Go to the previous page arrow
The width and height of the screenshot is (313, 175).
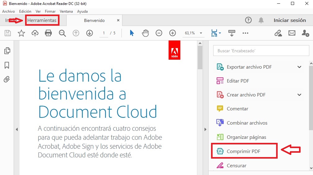pyautogui.click(x=76, y=33)
